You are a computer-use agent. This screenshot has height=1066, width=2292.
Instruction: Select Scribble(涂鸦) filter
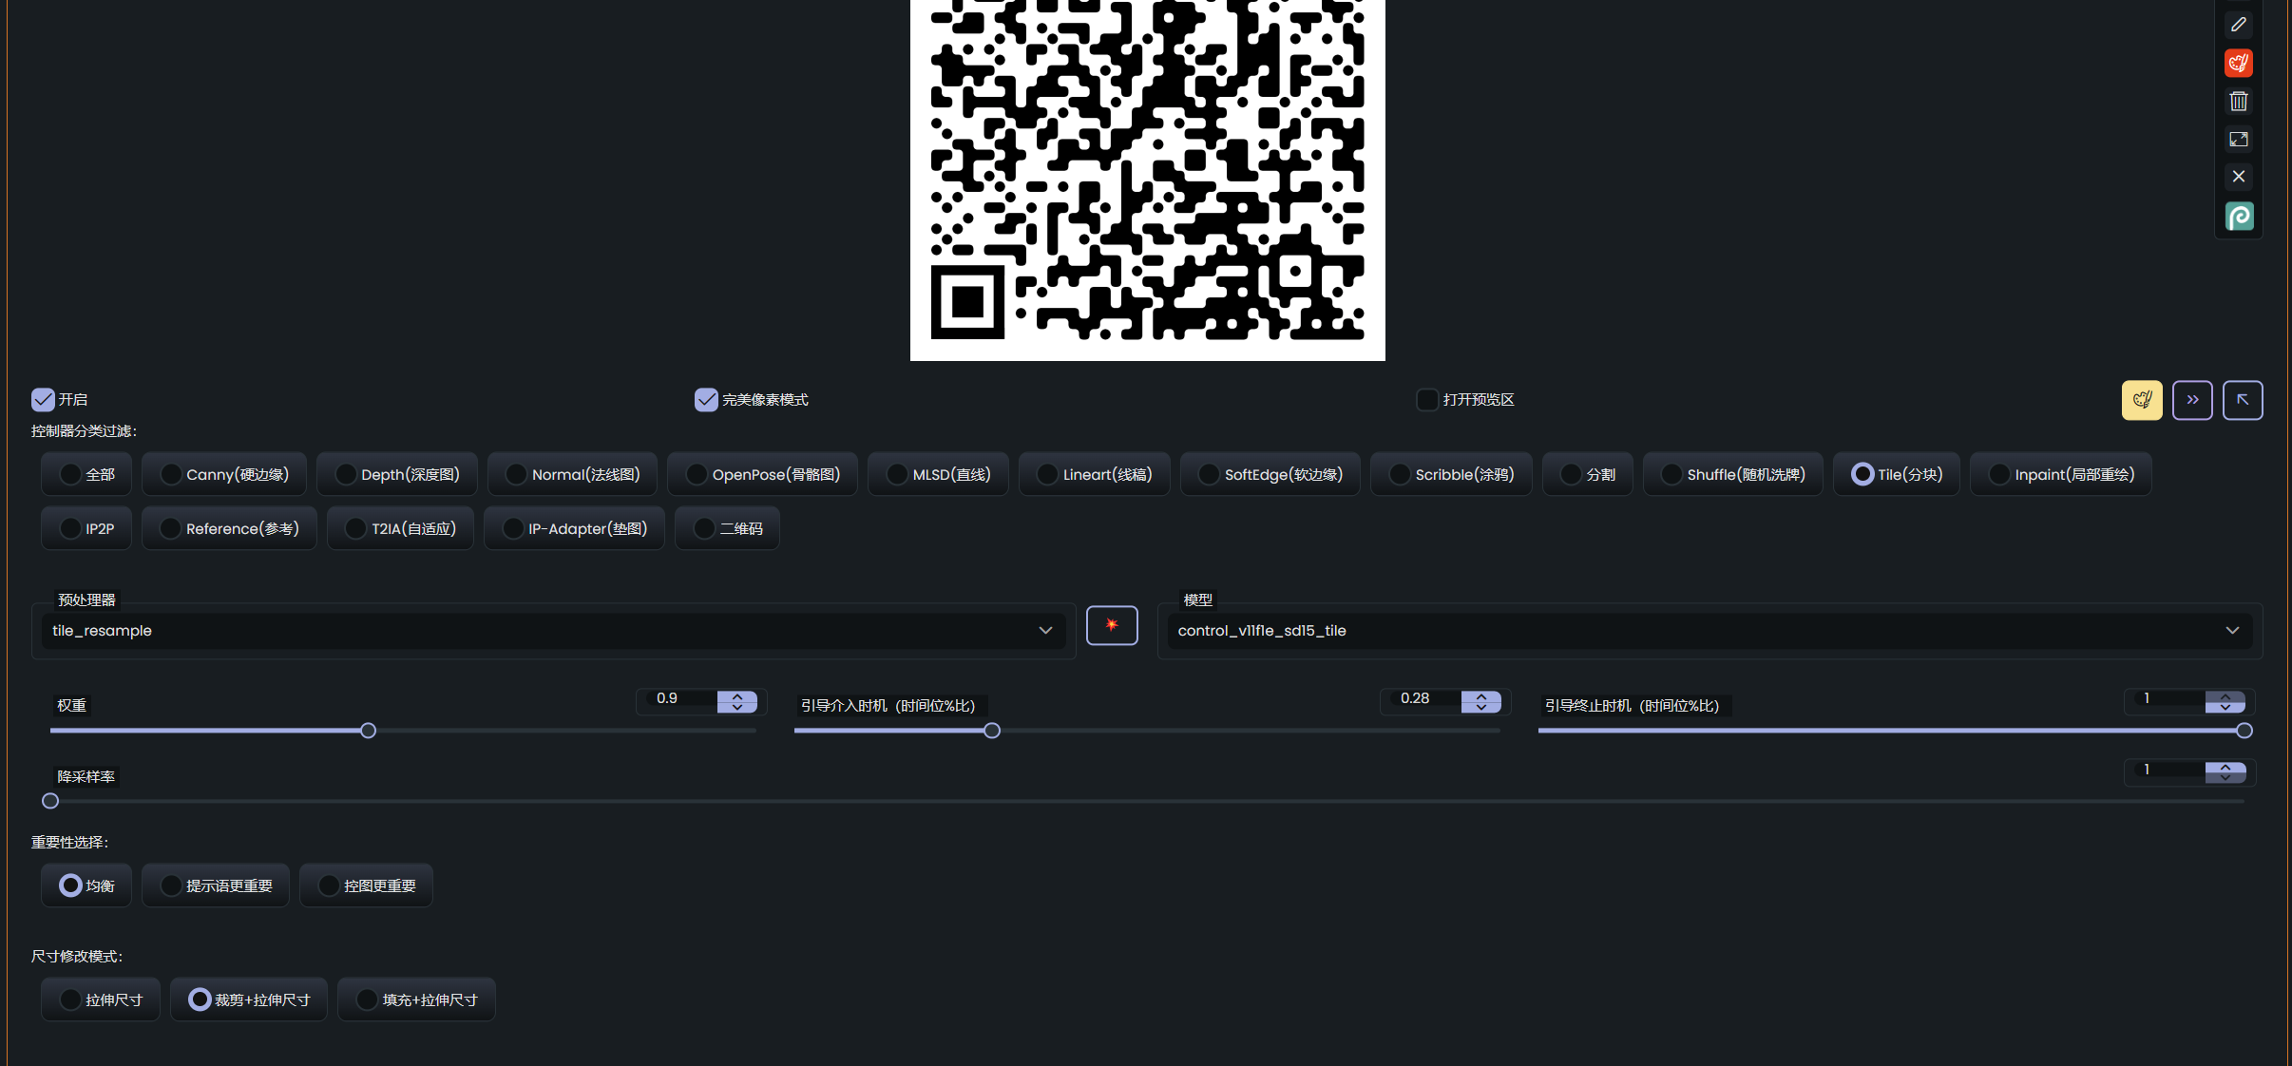[x=1451, y=474]
